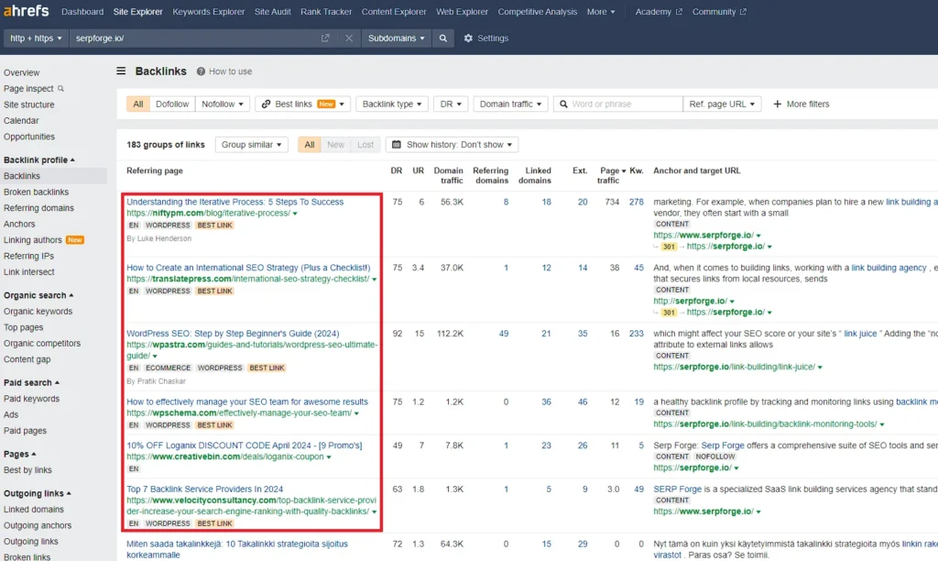Viewport: 938px width, 561px height.
Task: Open Web Explorer tab
Action: pyautogui.click(x=462, y=11)
